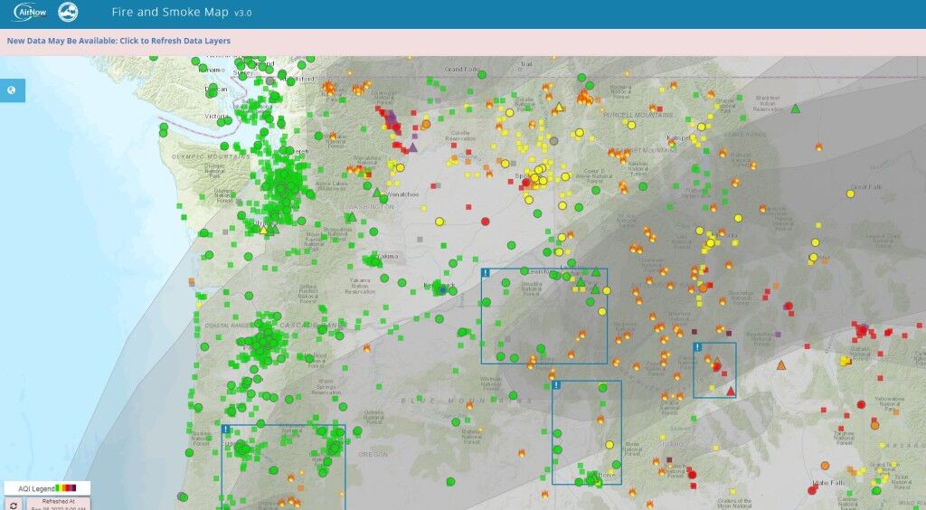
Task: Select the yellow circle monitor beside Great Falls
Action: [850, 194]
